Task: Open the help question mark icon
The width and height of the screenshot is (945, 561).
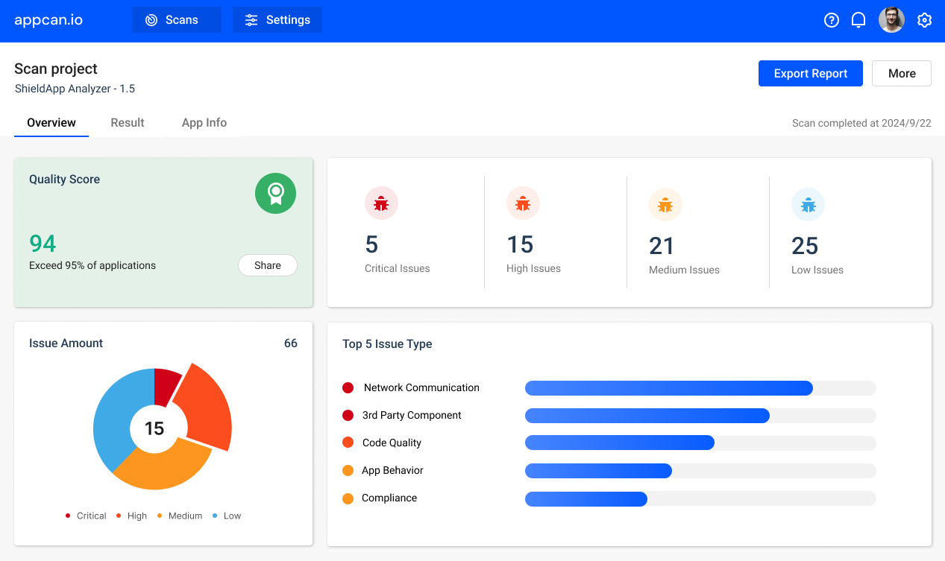Action: coord(831,20)
